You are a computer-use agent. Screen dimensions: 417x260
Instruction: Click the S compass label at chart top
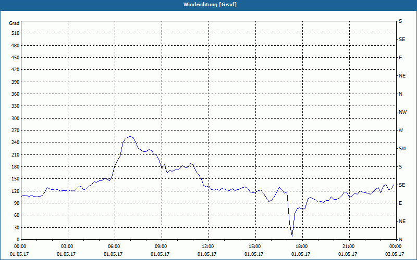[x=400, y=21]
